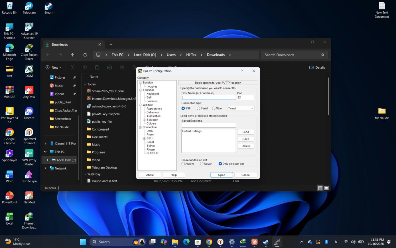Image resolution: width=396 pixels, height=248 pixels.
Task: Add a new tab in File Explorer
Action: point(111,45)
